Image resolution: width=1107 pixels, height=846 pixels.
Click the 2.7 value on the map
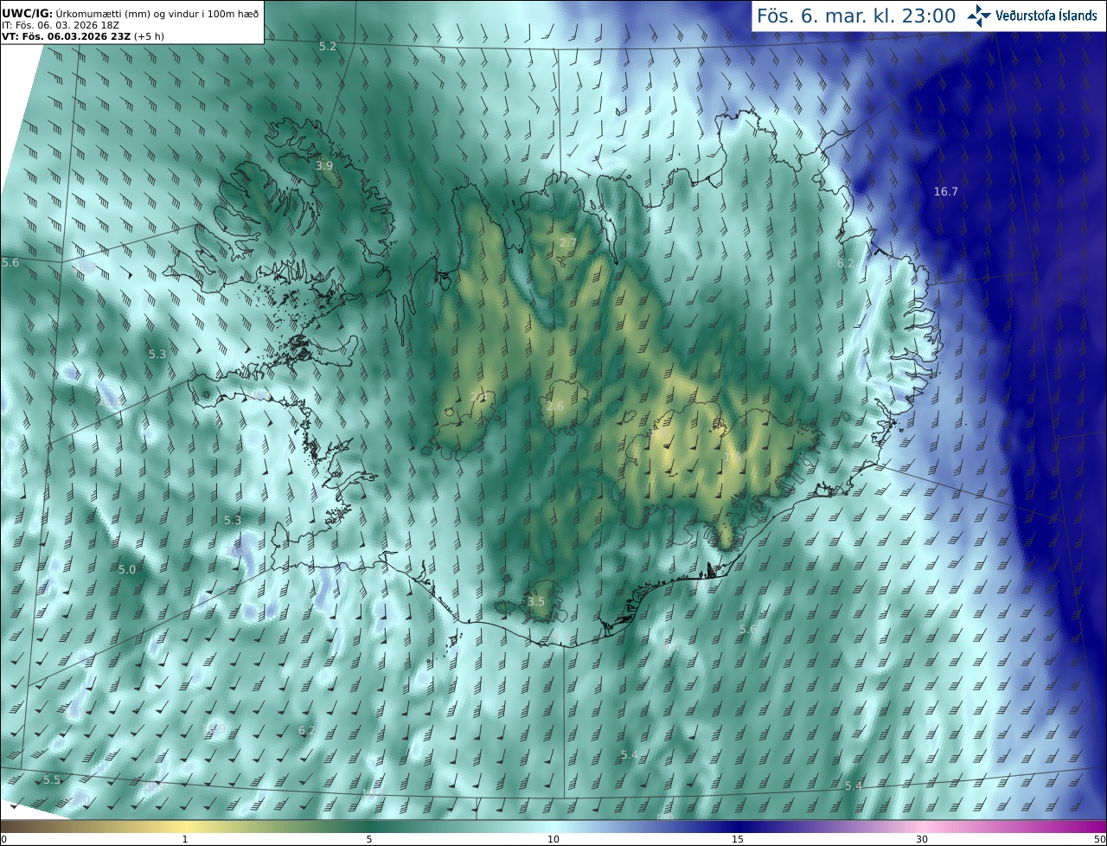pos(567,242)
